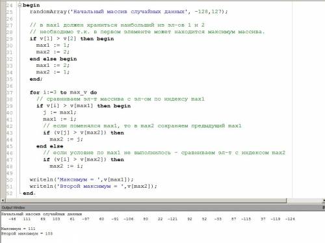
Task: Click the final 'end.' on line 52
Action: [29, 193]
